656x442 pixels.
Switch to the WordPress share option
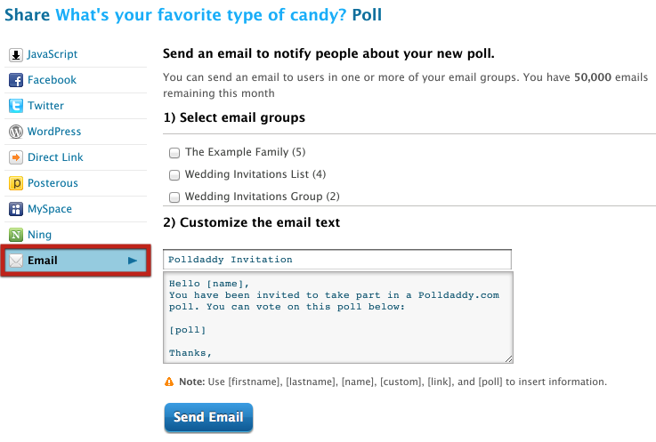[53, 132]
